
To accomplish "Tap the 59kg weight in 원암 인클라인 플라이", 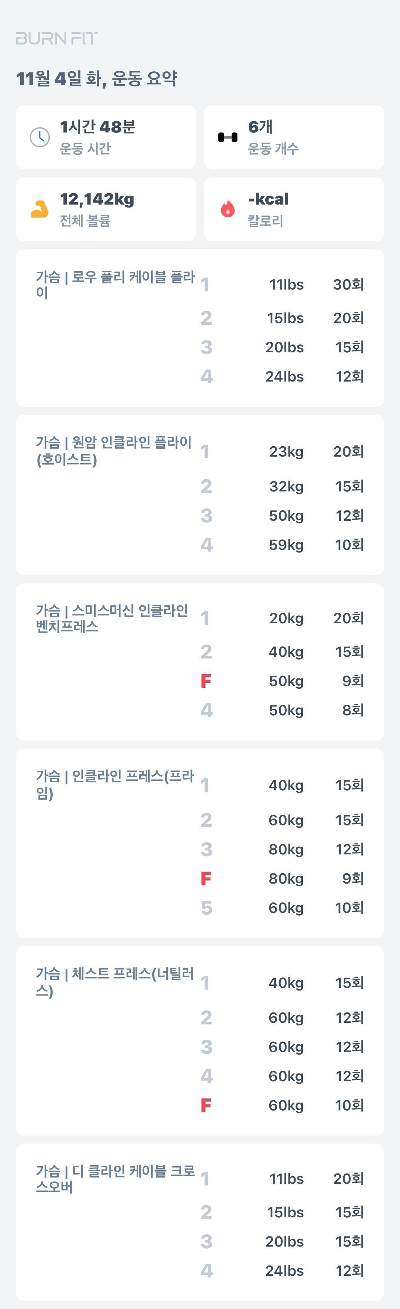I will pyautogui.click(x=286, y=545).
